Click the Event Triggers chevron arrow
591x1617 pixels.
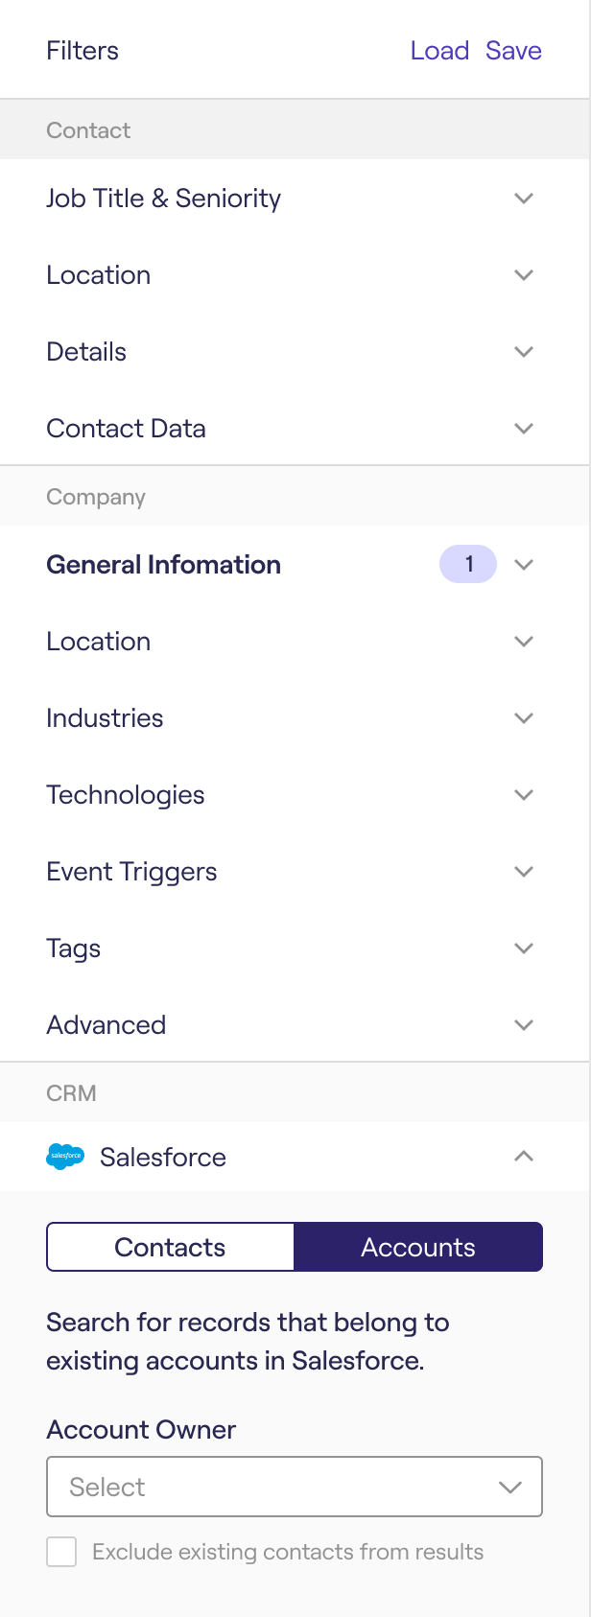(x=524, y=872)
